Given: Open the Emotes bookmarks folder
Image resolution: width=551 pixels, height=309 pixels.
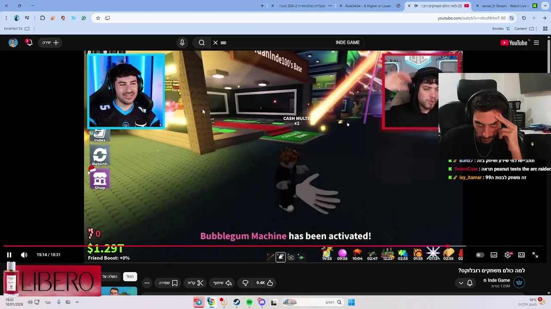Looking at the screenshot, I should click(501, 29).
